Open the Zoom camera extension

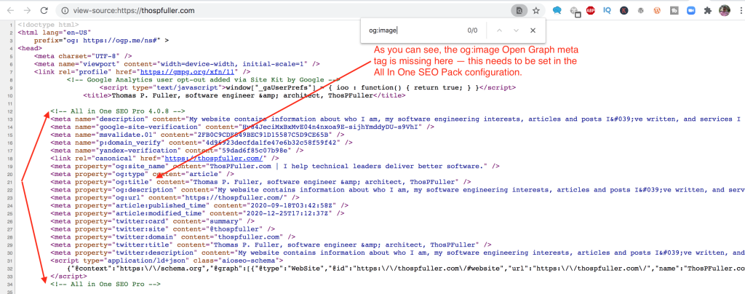690,10
